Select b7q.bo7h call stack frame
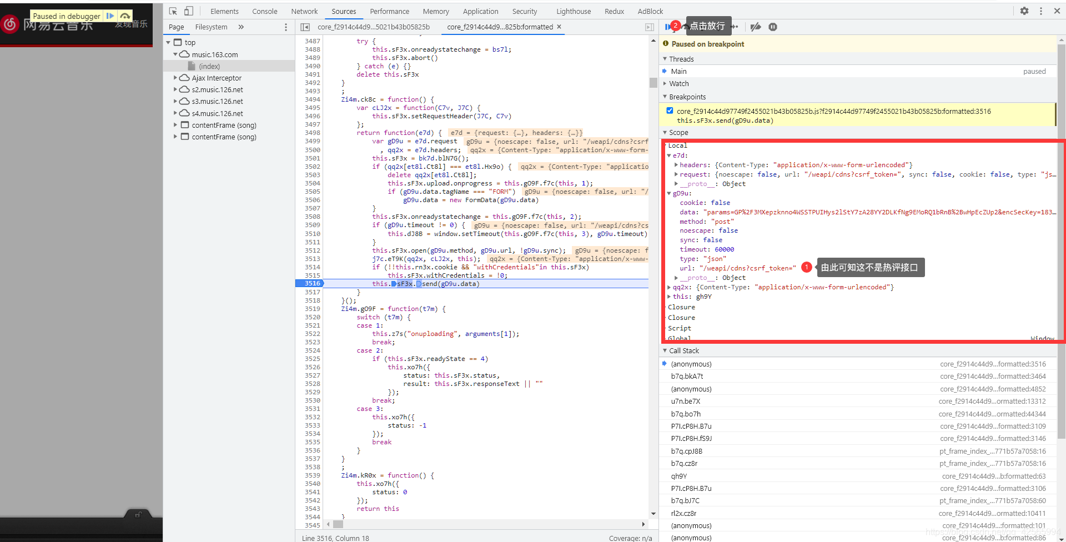This screenshot has height=542, width=1066. 858,414
